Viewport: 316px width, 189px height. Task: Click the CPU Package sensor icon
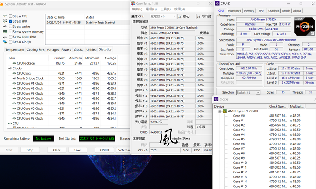(14, 63)
